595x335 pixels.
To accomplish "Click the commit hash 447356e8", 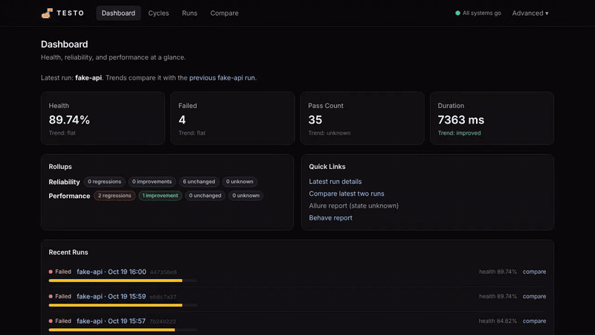I will pyautogui.click(x=163, y=272).
